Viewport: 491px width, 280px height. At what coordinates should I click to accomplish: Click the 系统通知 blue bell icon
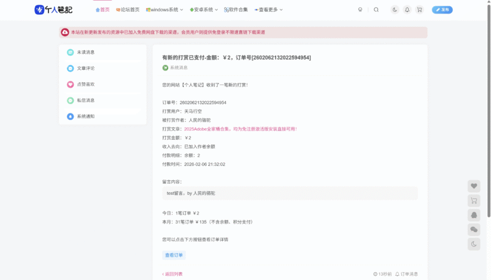(x=70, y=116)
